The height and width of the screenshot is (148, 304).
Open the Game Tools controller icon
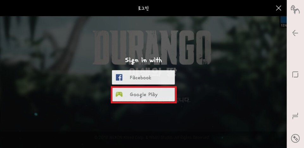[x=295, y=138]
